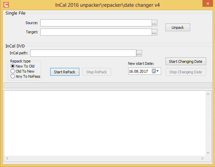
Task: Select New To Old repack type
Action: [22, 66]
